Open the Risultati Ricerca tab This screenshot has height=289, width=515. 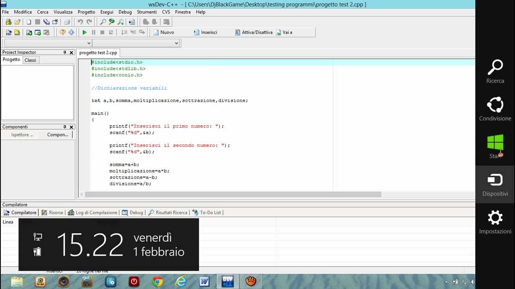point(168,213)
